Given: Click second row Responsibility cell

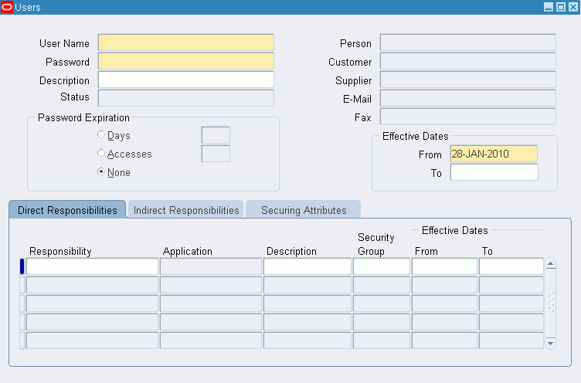Looking at the screenshot, I should click(92, 285).
